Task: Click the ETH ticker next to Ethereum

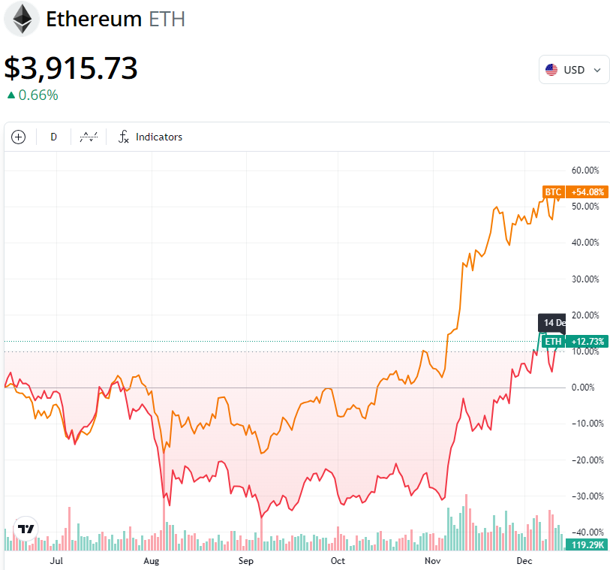Action: 167,19
